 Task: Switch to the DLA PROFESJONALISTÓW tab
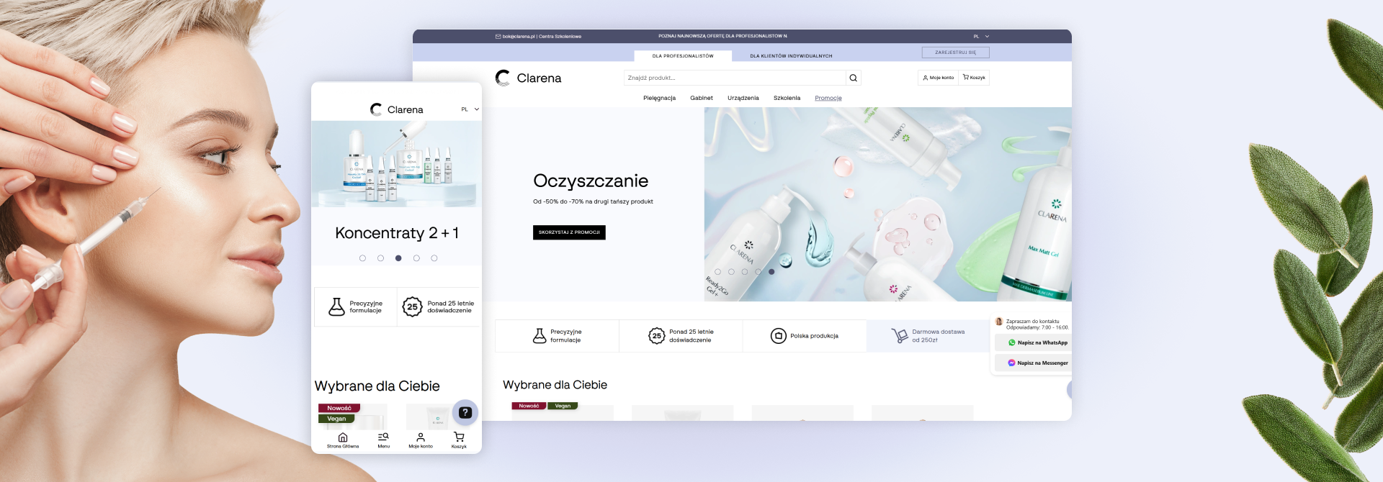pyautogui.click(x=683, y=55)
